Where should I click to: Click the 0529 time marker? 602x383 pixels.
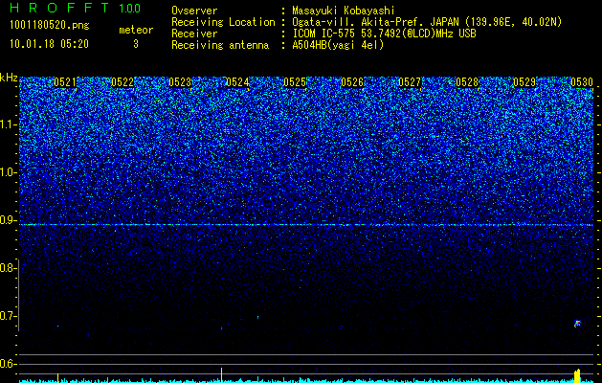click(524, 82)
